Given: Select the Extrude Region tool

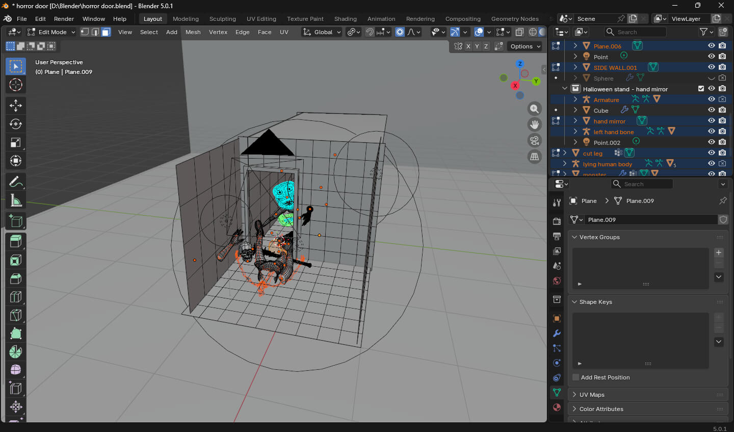Looking at the screenshot, I should [16, 241].
